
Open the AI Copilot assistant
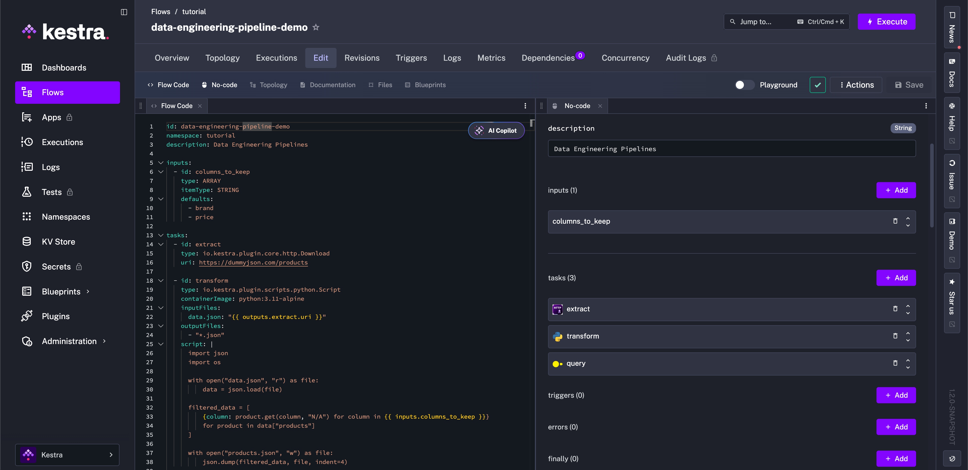pyautogui.click(x=496, y=131)
